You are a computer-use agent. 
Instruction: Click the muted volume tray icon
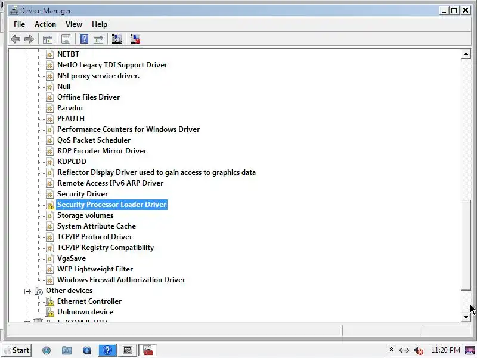pyautogui.click(x=419, y=350)
